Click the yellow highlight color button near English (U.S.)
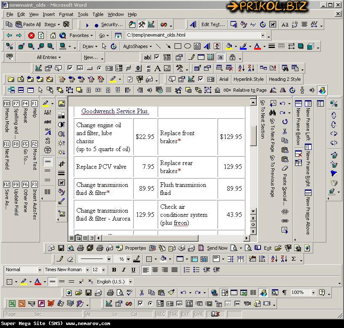 (x=24, y=282)
